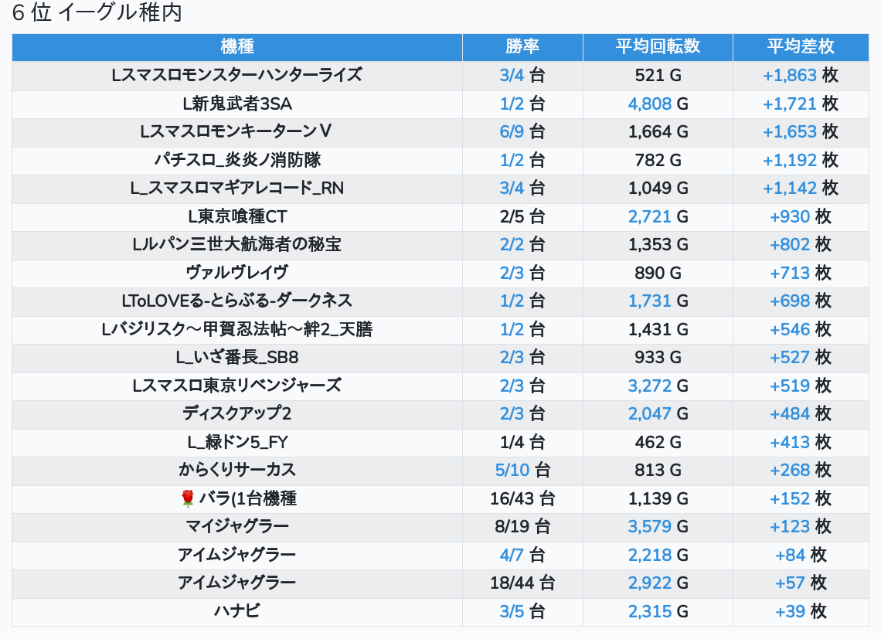Click the 勝率 column header

coord(522,46)
